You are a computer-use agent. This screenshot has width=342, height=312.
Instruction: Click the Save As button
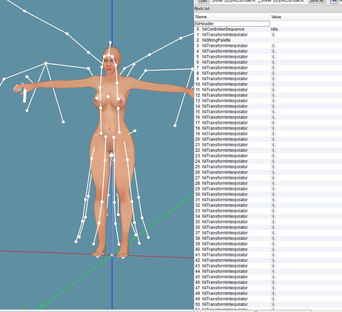(317, 1)
